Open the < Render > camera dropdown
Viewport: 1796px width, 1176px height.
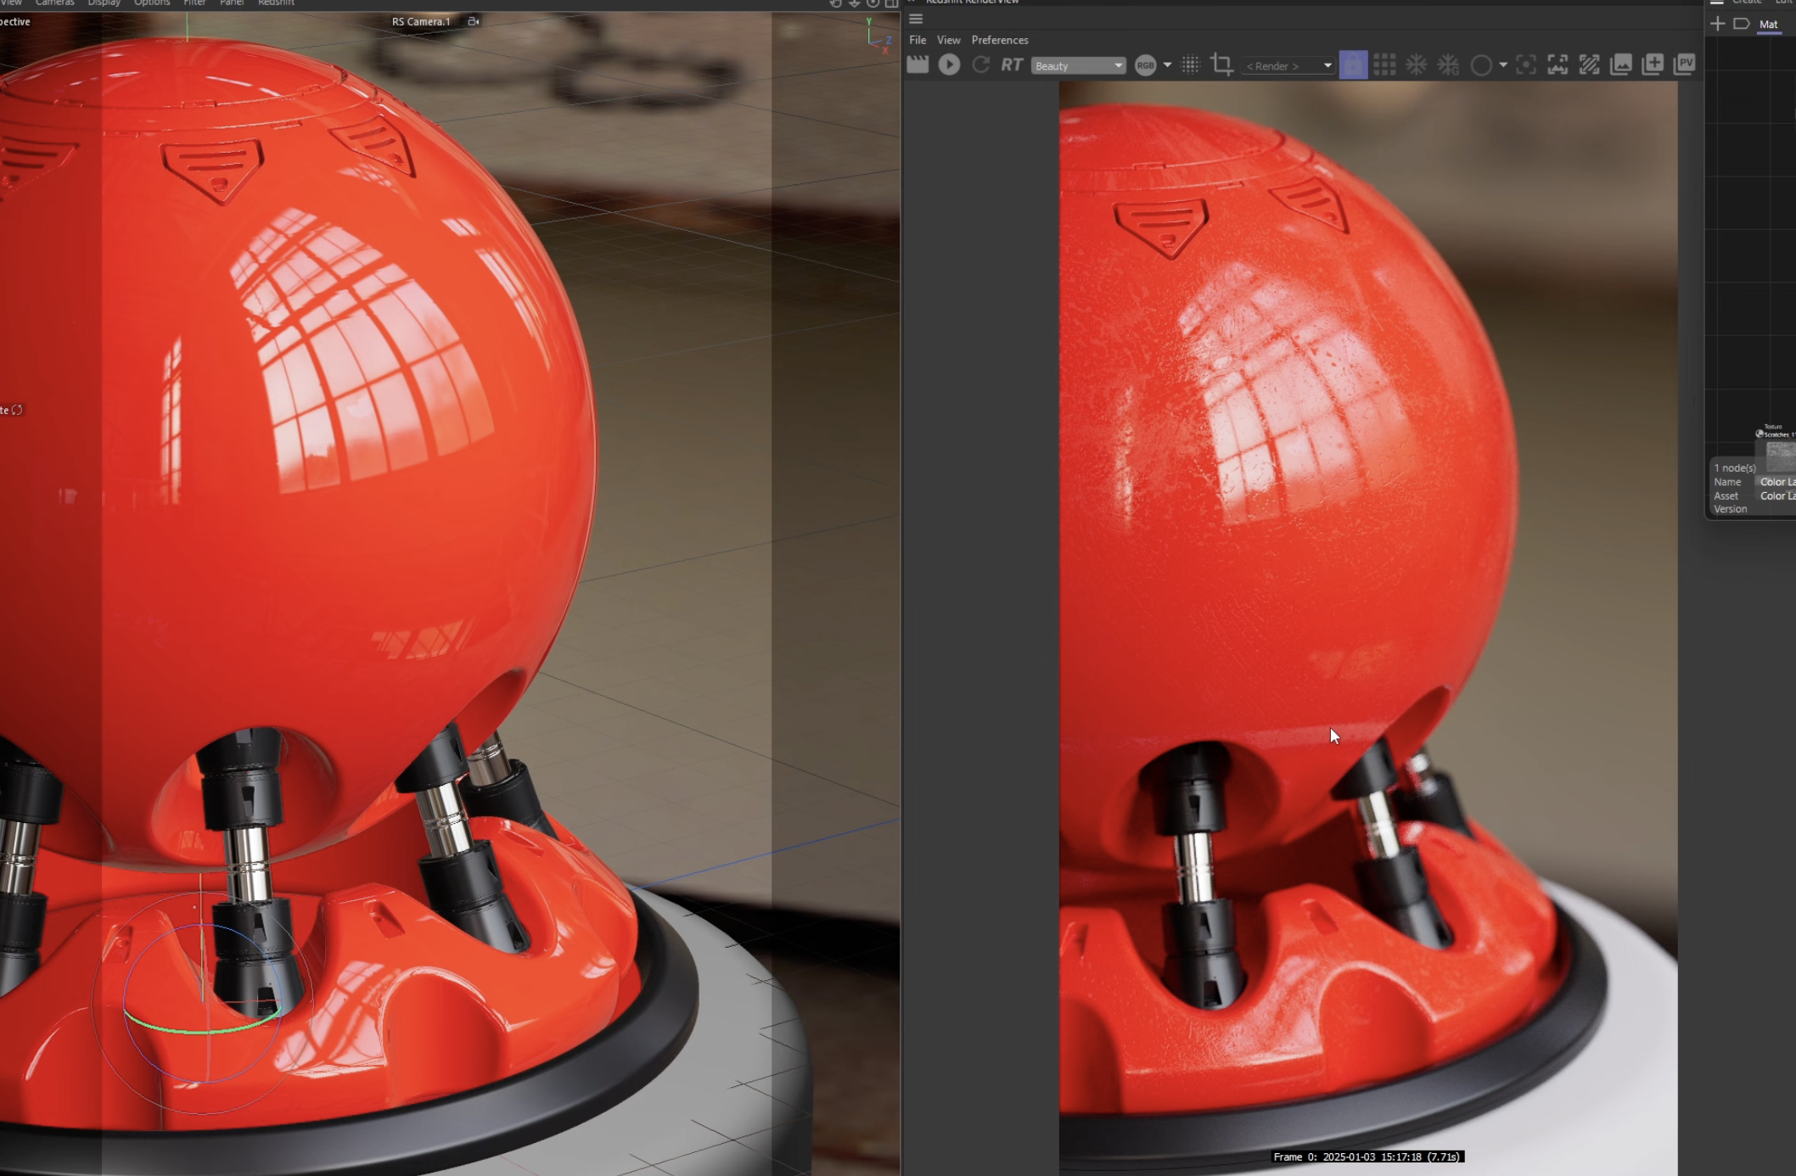pyautogui.click(x=1288, y=65)
